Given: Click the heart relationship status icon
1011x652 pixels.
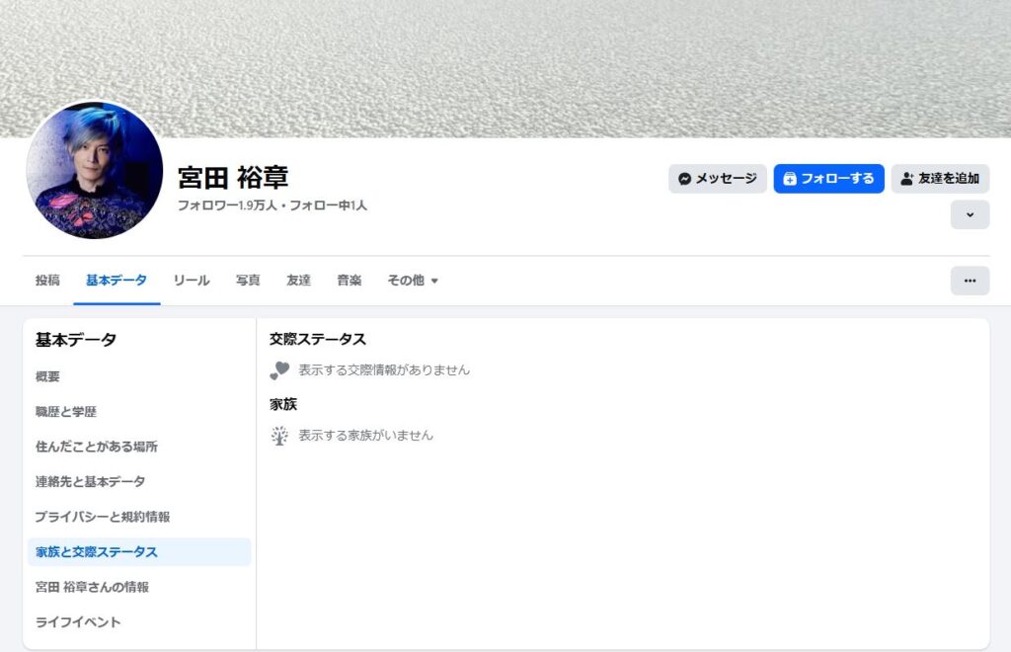Looking at the screenshot, I should [279, 370].
